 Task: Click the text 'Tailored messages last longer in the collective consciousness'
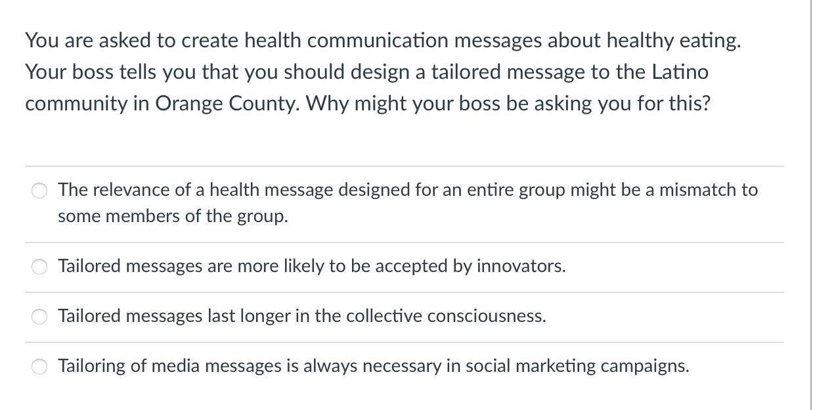coord(302,317)
